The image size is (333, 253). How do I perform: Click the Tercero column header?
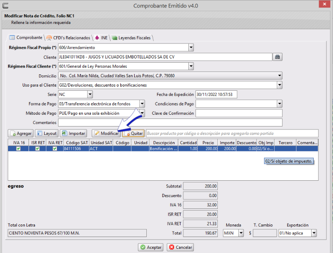tap(285, 142)
